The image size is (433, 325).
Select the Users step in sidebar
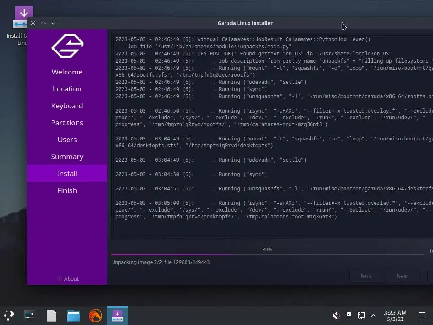point(67,140)
